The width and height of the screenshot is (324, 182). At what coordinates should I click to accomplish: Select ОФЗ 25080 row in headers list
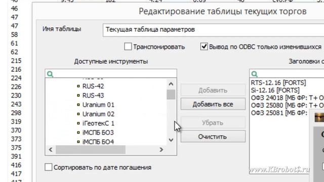pos(287,105)
